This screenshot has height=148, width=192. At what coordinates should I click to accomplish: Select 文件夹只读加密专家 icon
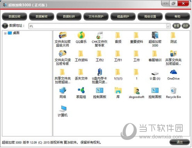coord(63,58)
